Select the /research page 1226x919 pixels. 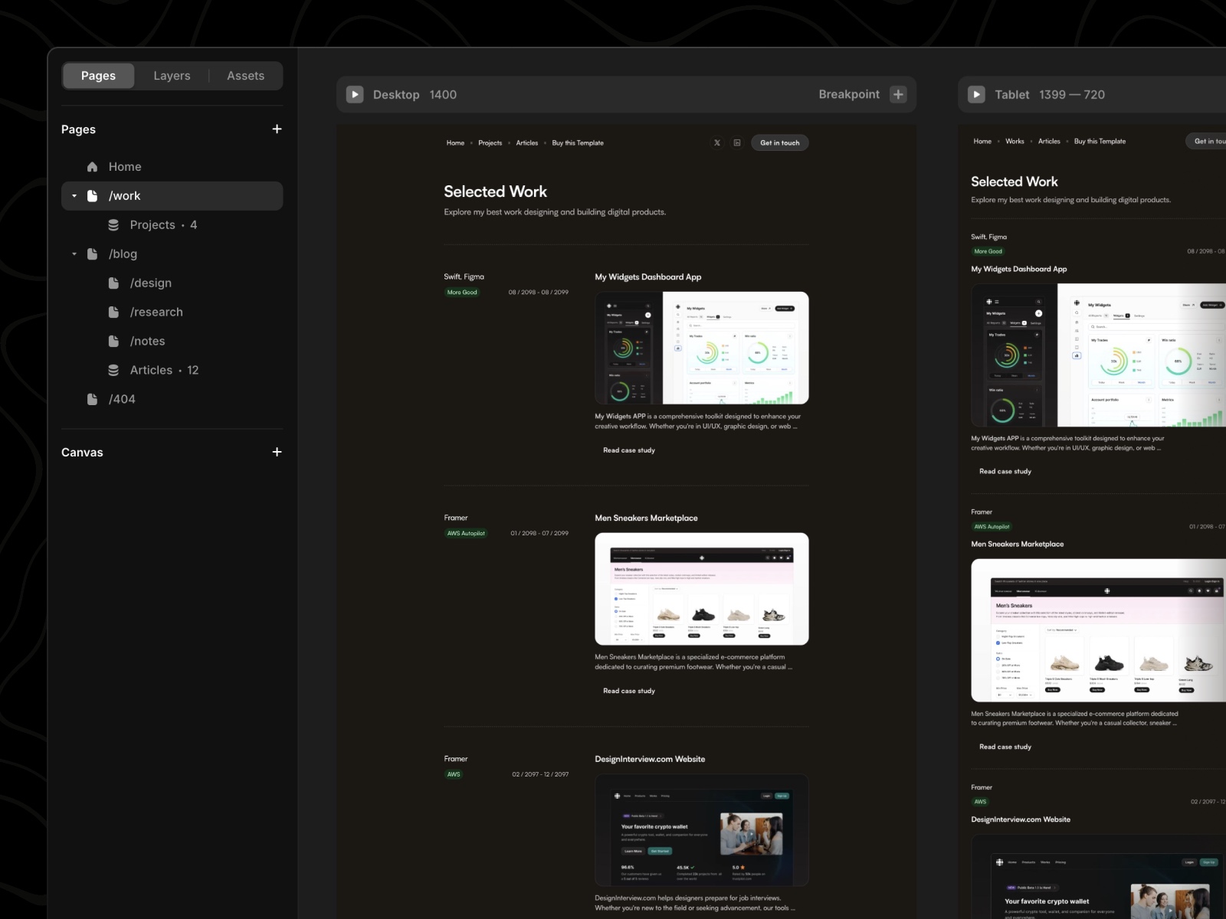coord(157,312)
